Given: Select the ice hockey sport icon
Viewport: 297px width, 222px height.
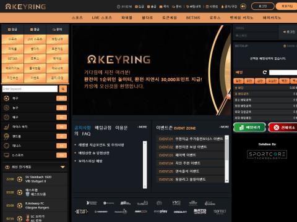Looking at the screenshot, I should pyautogui.click(x=7, y=126).
